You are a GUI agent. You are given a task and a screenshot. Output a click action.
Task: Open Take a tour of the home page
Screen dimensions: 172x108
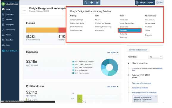(x=142, y=83)
